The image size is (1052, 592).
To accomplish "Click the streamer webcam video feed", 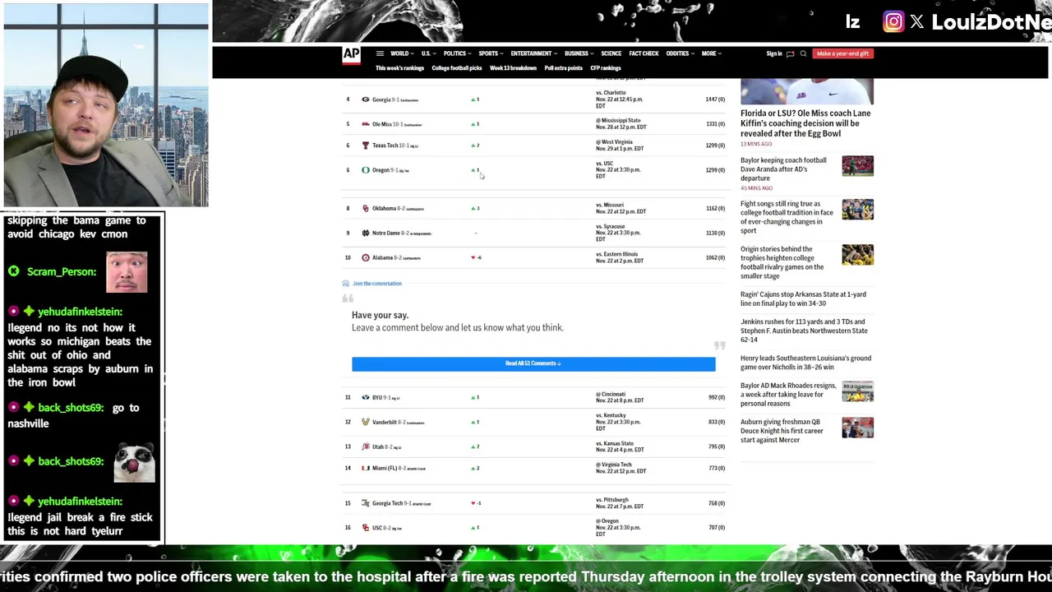I will tap(106, 105).
